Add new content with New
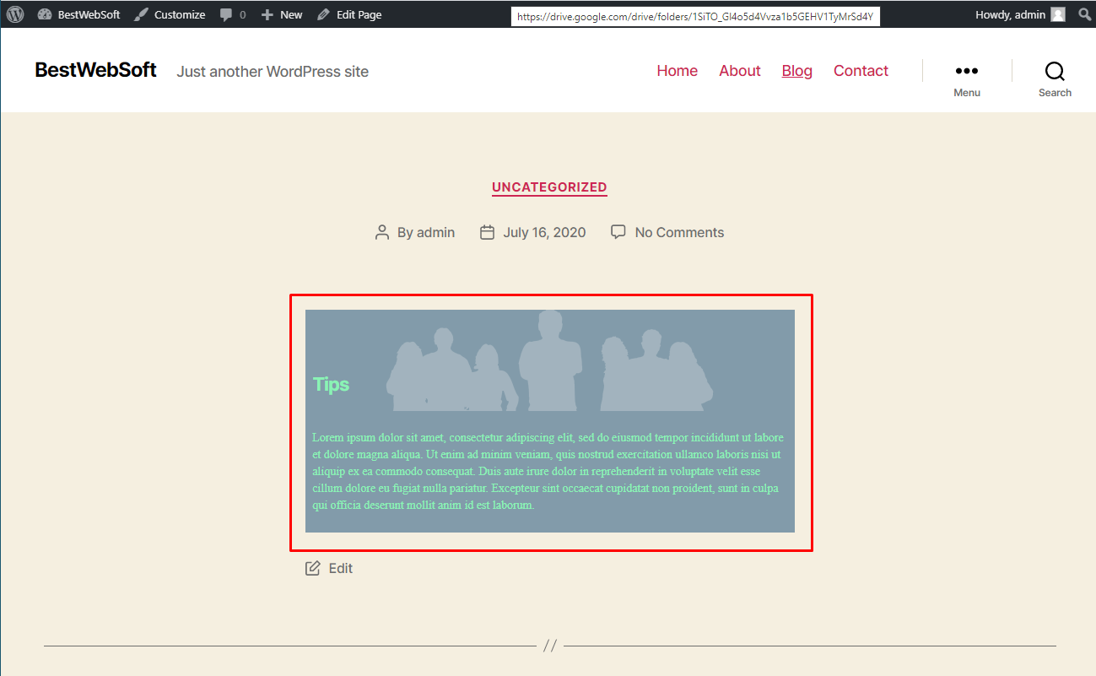This screenshot has height=676, width=1096. click(x=282, y=14)
